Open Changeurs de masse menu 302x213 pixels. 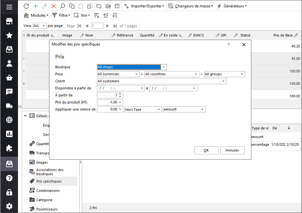pos(191,6)
